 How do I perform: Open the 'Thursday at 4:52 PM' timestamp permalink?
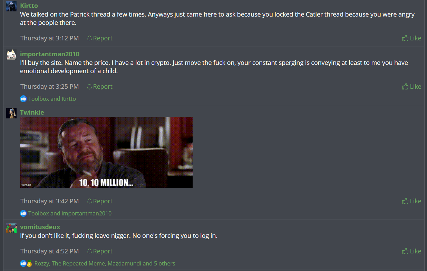(49, 251)
